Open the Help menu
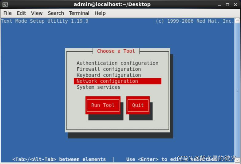This screenshot has height=164, width=241. [100, 13]
